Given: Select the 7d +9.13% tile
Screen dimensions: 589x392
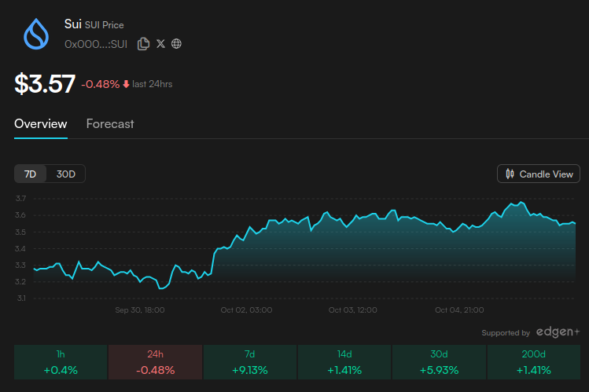Looking at the screenshot, I should (250, 362).
